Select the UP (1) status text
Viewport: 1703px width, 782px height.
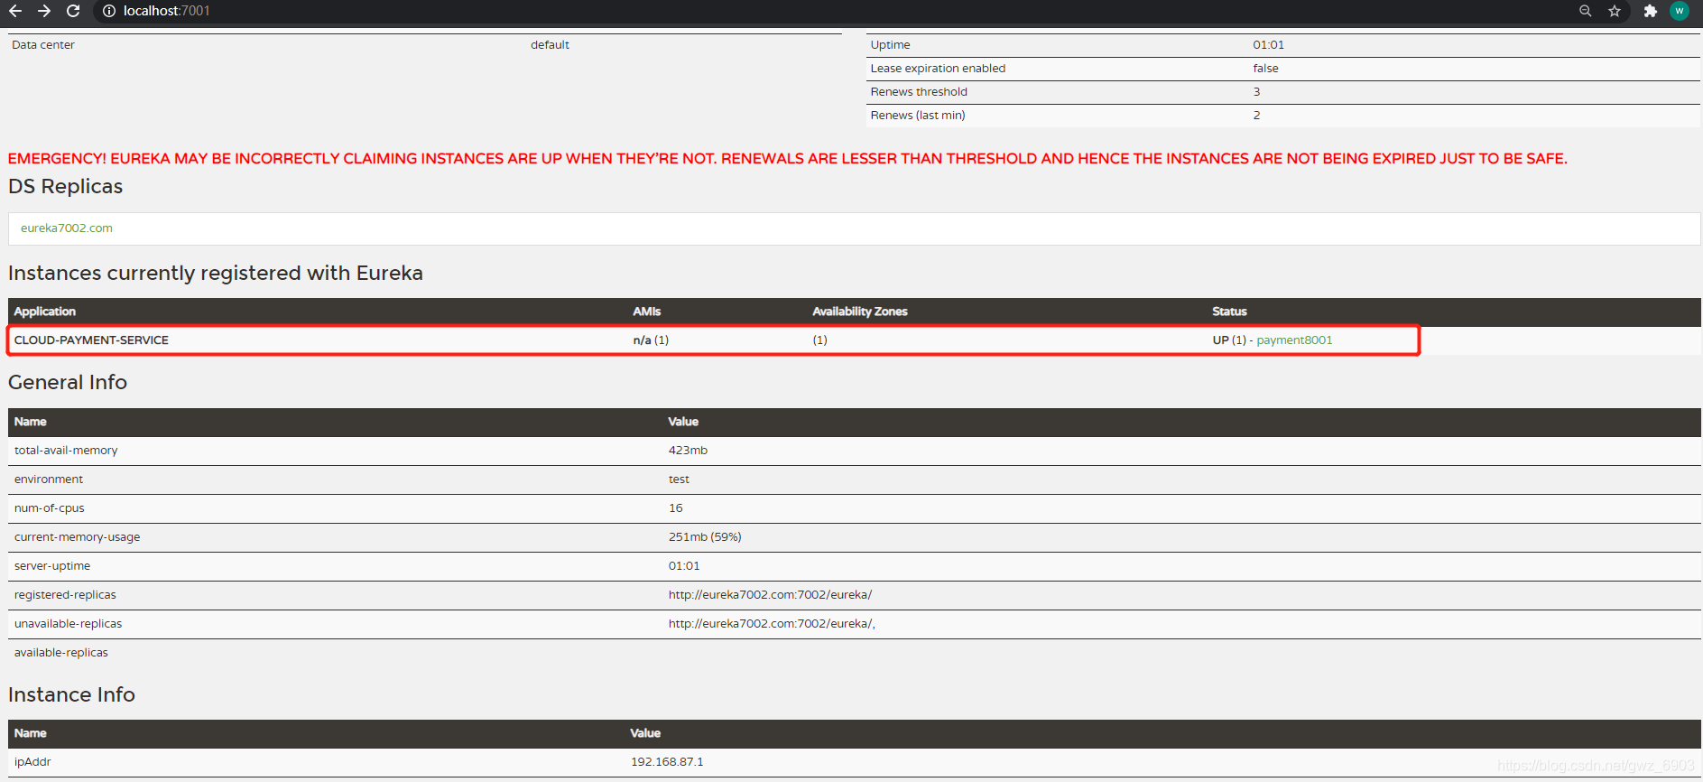tap(1229, 340)
